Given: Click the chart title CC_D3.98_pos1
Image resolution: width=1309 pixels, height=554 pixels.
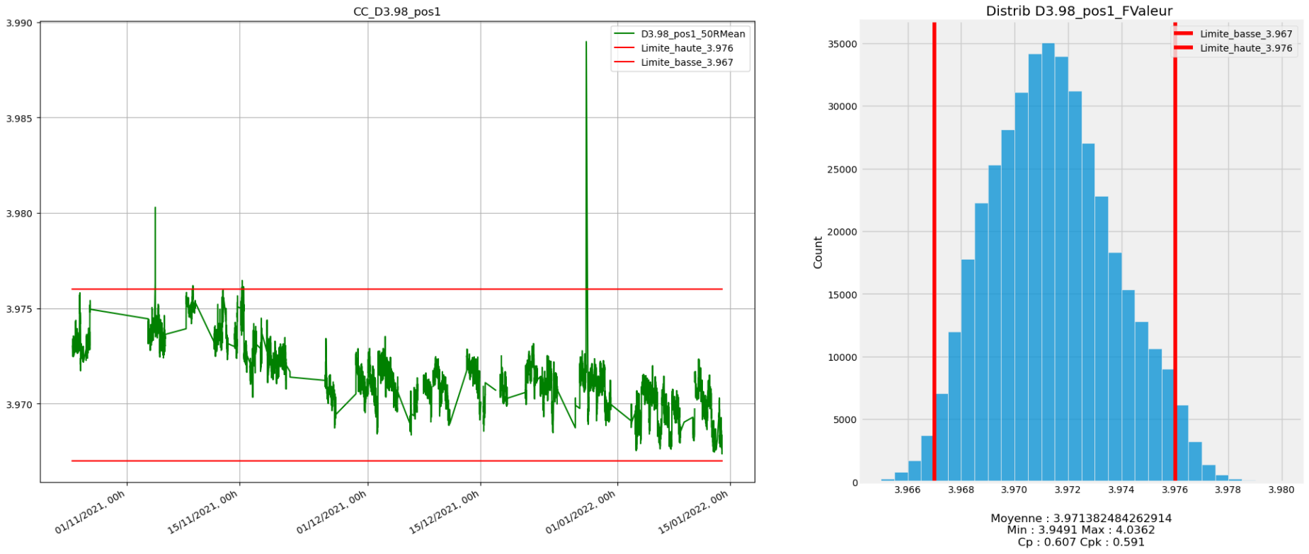Looking at the screenshot, I should [x=396, y=11].
